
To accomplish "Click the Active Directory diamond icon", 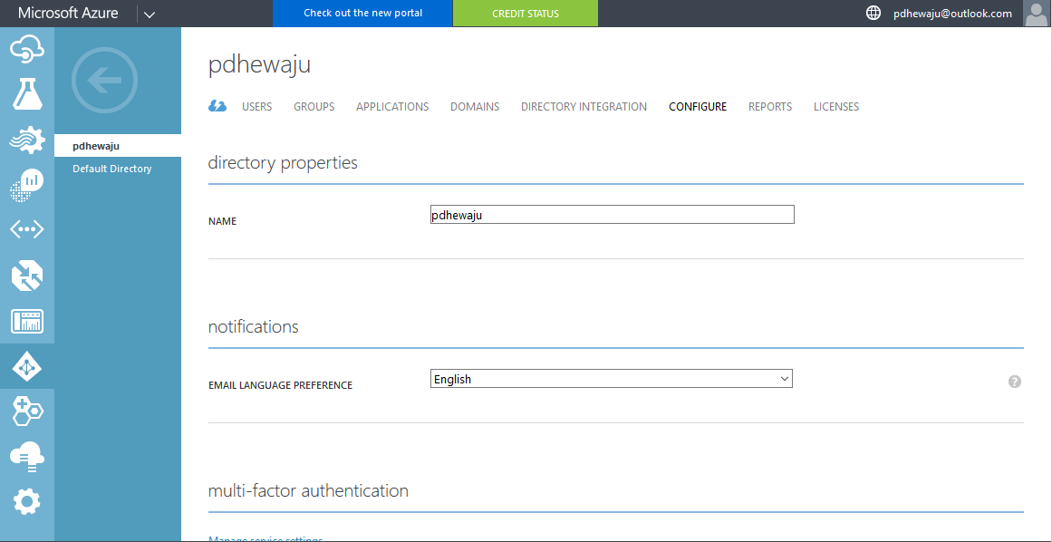I will click(27, 366).
